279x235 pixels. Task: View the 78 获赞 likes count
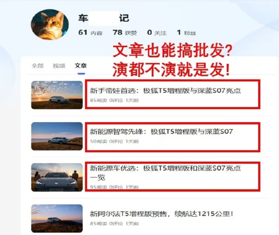coord(125,33)
